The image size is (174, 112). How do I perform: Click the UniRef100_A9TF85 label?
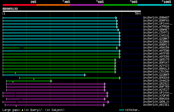[x=156, y=54]
